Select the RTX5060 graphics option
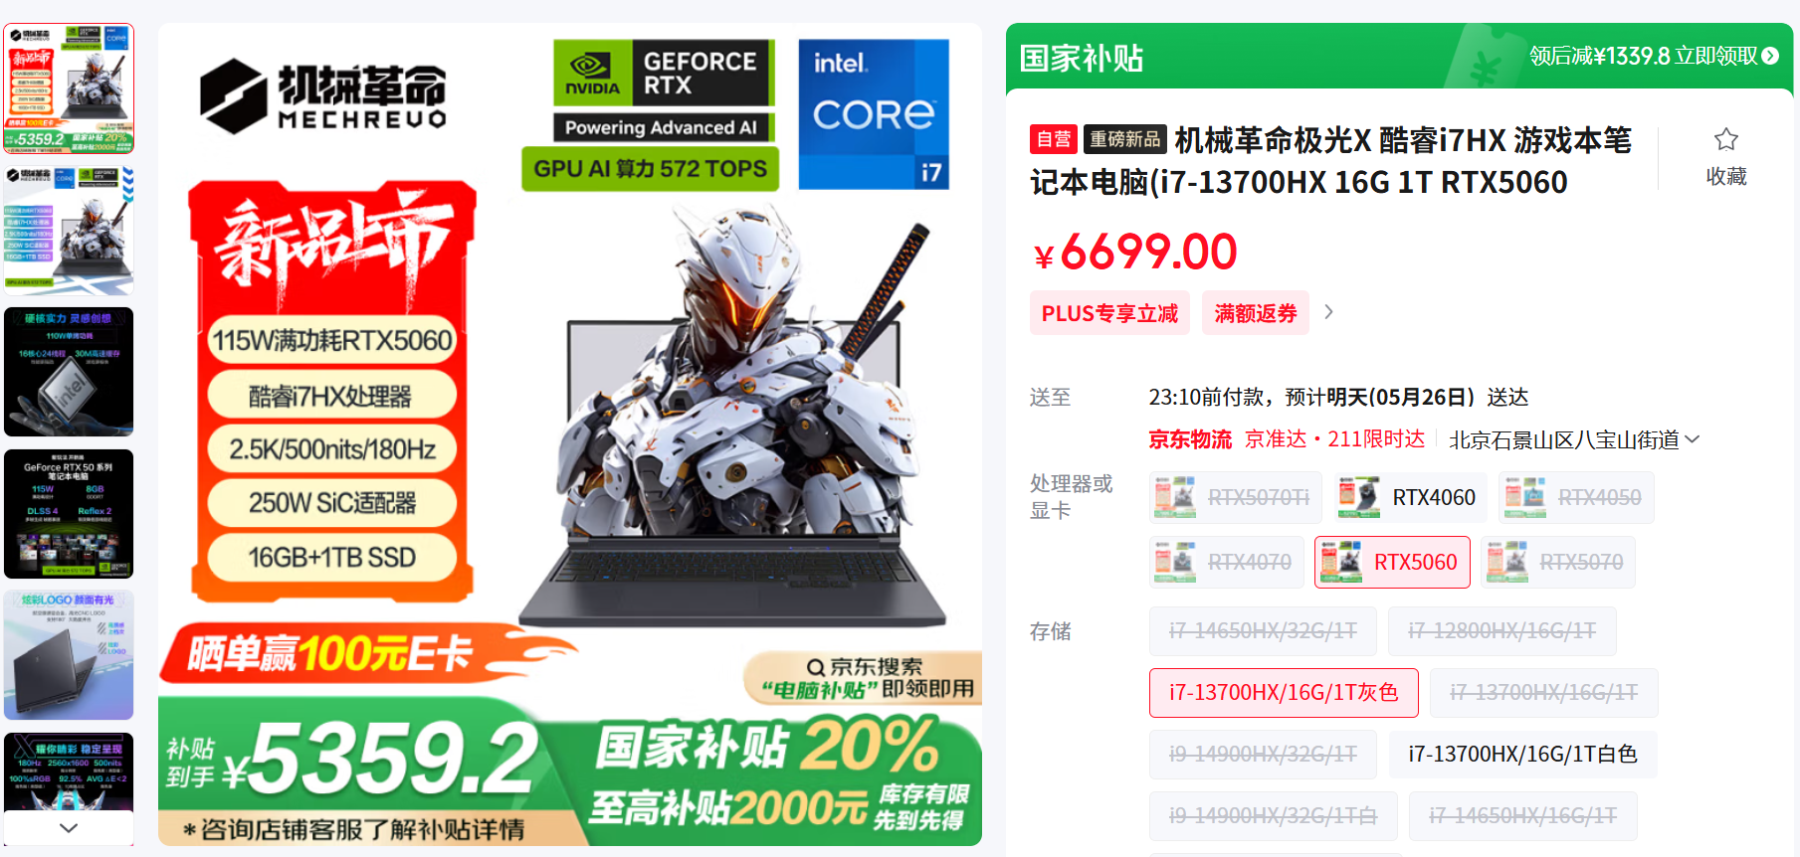This screenshot has width=1800, height=857. click(1392, 562)
